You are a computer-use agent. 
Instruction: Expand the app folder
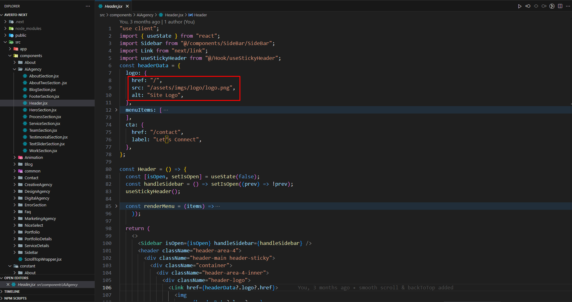point(10,49)
